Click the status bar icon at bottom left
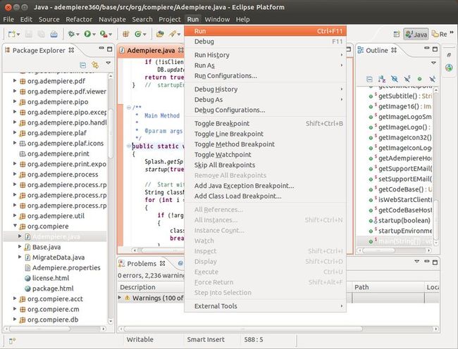The height and width of the screenshot is (349, 458). (x=12, y=341)
